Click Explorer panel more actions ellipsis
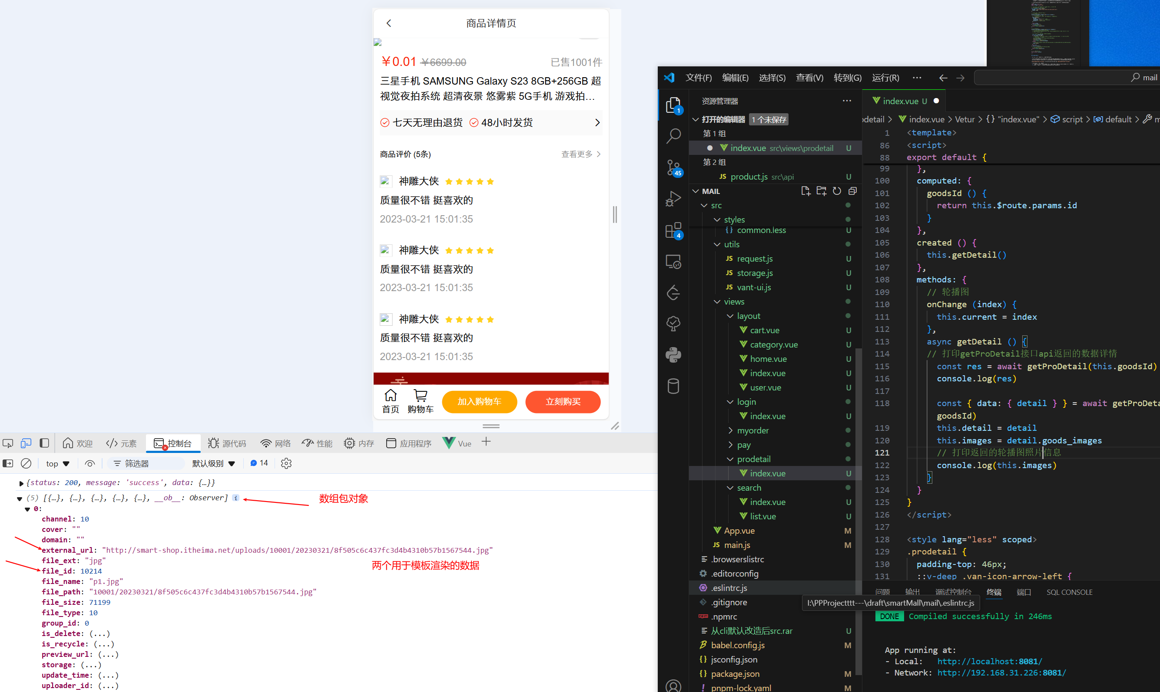This screenshot has width=1160, height=692. point(847,101)
